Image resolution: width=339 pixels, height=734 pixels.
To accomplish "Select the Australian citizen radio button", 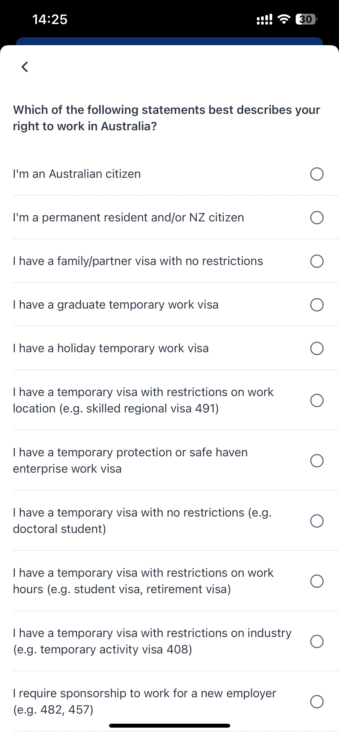I will (317, 174).
